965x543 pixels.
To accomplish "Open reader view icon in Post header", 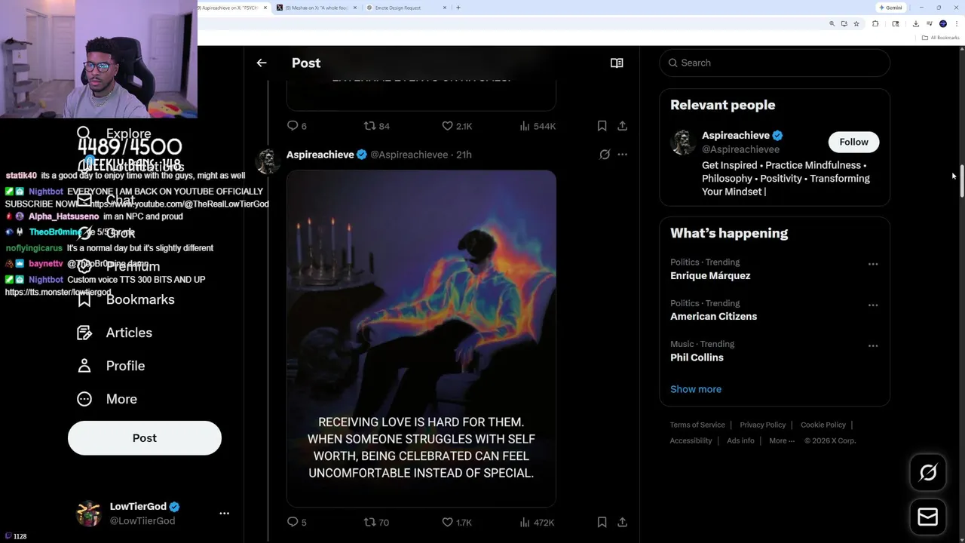I will (x=617, y=63).
